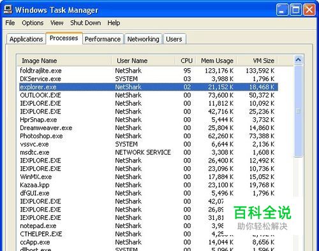Click the 95 CPU value
The width and height of the screenshot is (319, 251).
click(x=187, y=71)
